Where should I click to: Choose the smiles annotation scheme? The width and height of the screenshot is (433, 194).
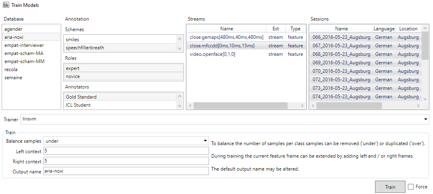[x=73, y=40]
